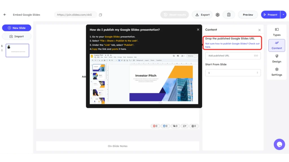Click the add-comment flag icon
The width and height of the screenshot is (289, 162).
(x=185, y=126)
